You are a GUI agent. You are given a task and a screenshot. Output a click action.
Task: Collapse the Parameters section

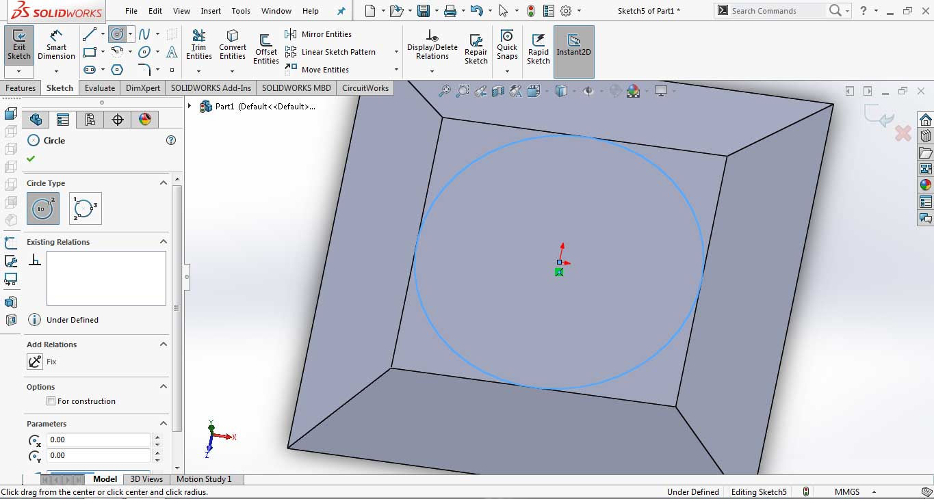164,424
